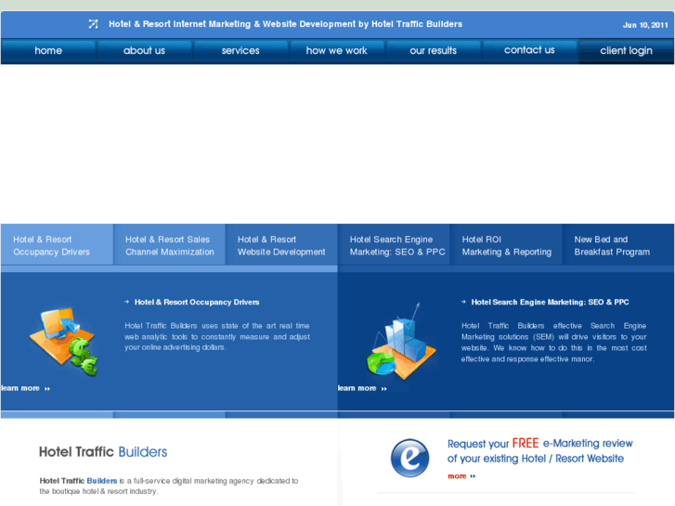Viewport: 675px width, 506px height.
Task: Click the header title about Hotel Traffic Builders
Action: click(x=285, y=24)
